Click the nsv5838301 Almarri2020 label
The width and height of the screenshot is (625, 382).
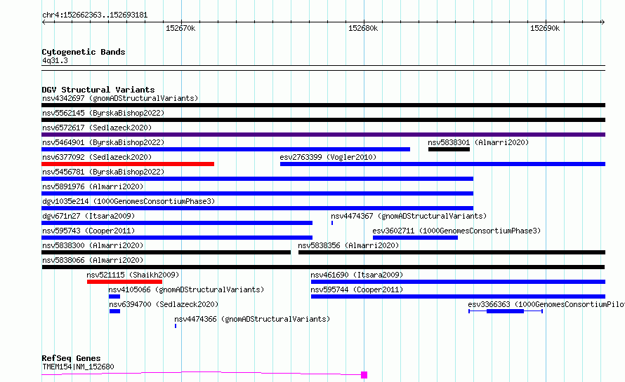coord(478,142)
